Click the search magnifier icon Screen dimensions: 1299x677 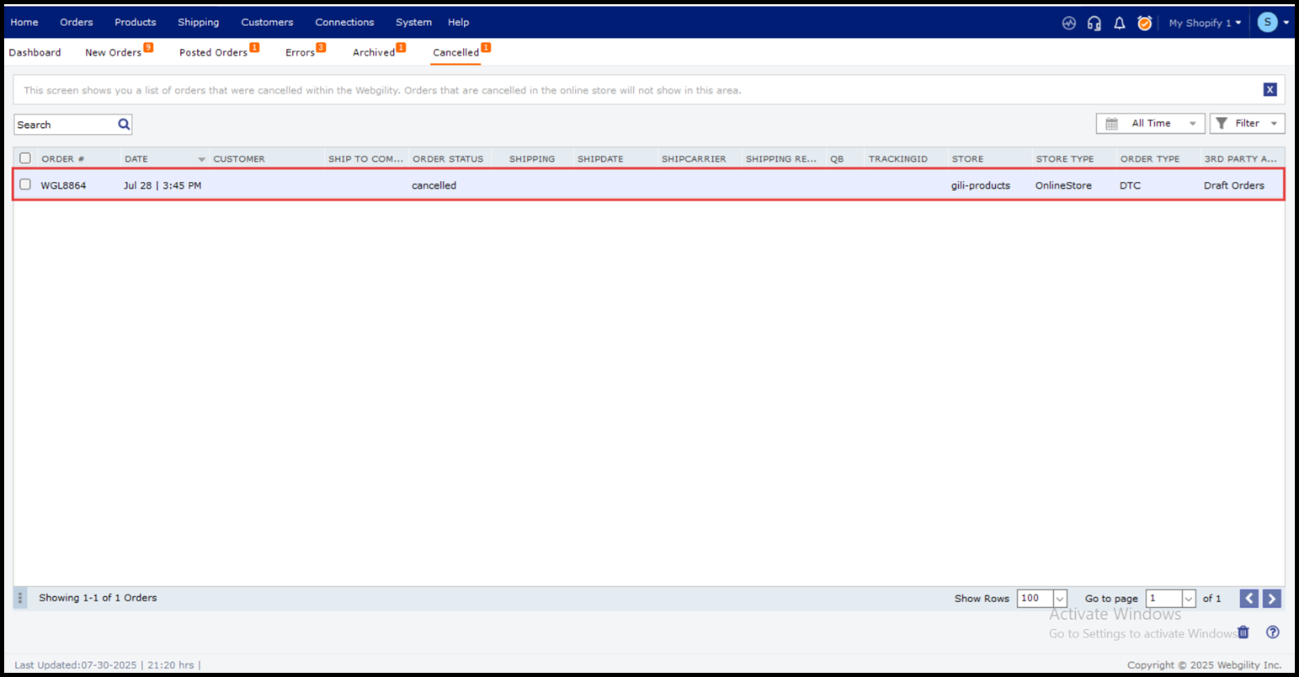tap(124, 125)
